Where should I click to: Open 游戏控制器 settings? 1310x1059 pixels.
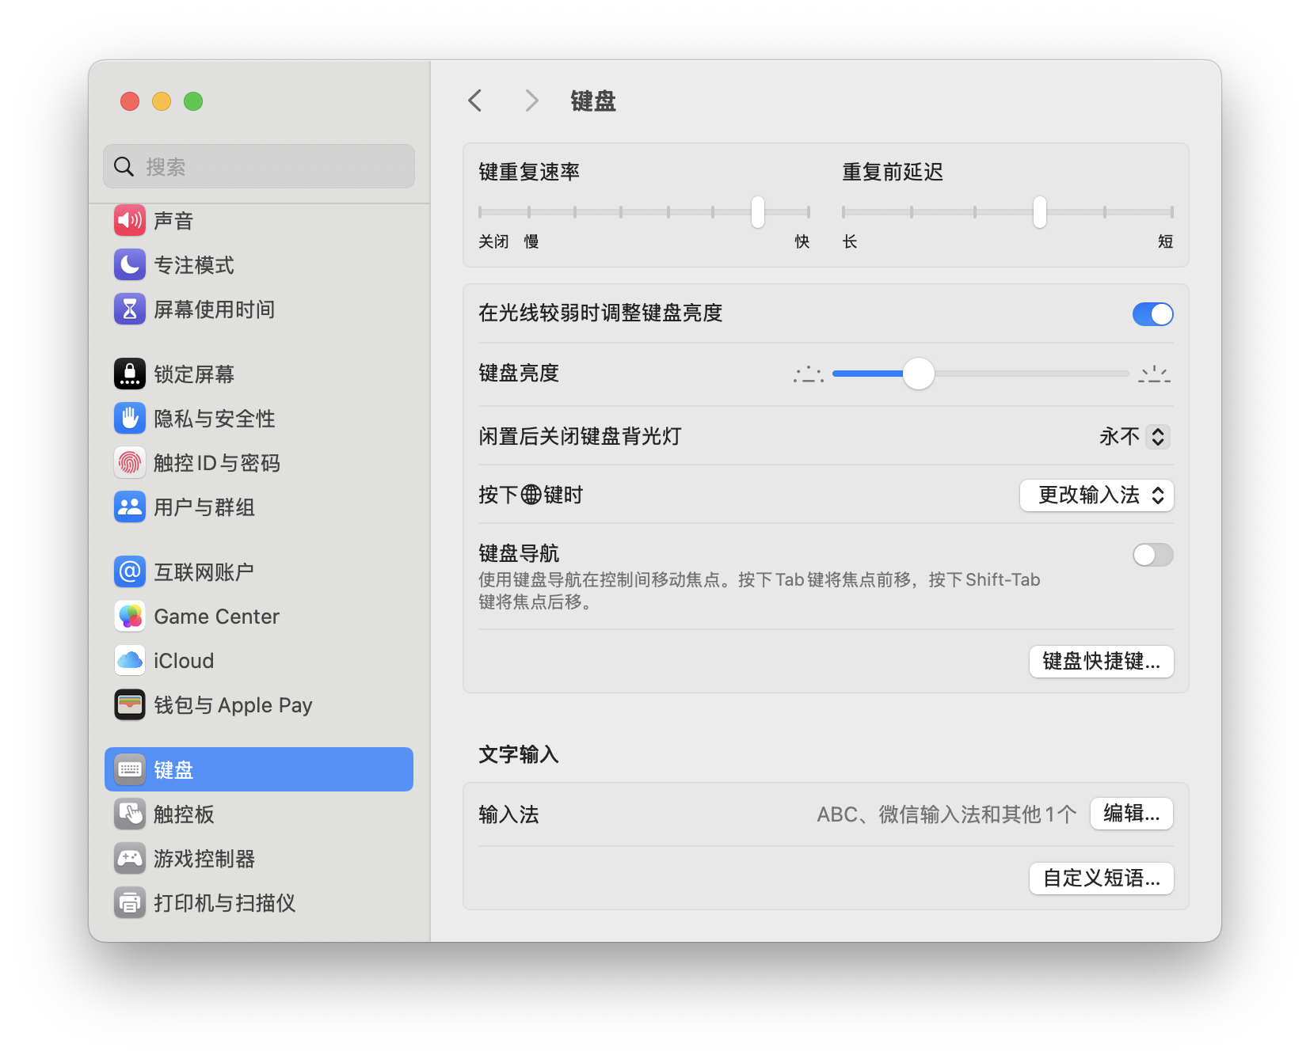203,859
